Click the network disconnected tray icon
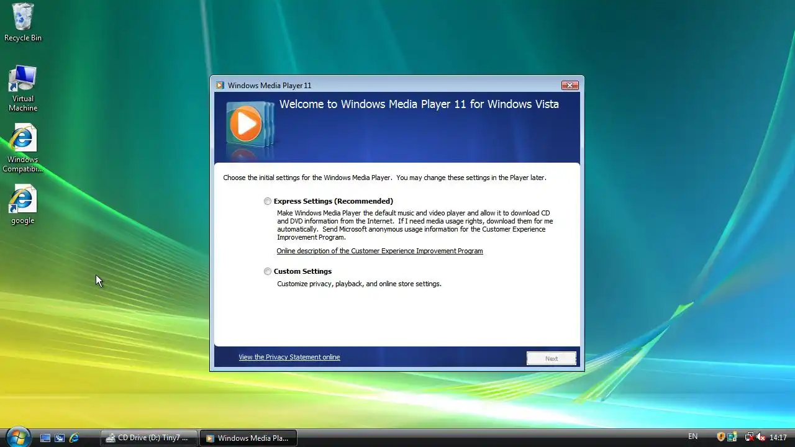Viewport: 795px width, 447px height. pyautogui.click(x=749, y=437)
